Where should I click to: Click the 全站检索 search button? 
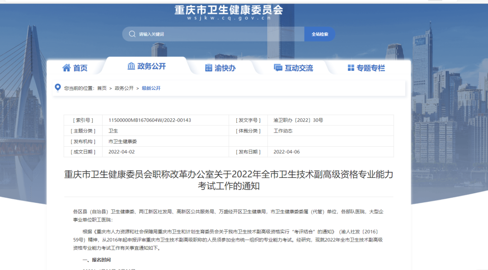[x=320, y=34]
